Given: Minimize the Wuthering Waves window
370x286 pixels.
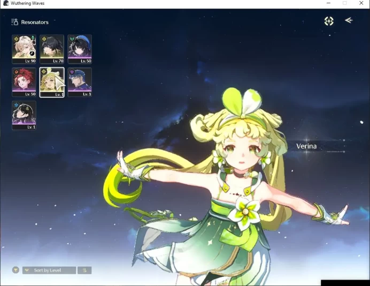Looking at the screenshot, I should click(328, 3).
